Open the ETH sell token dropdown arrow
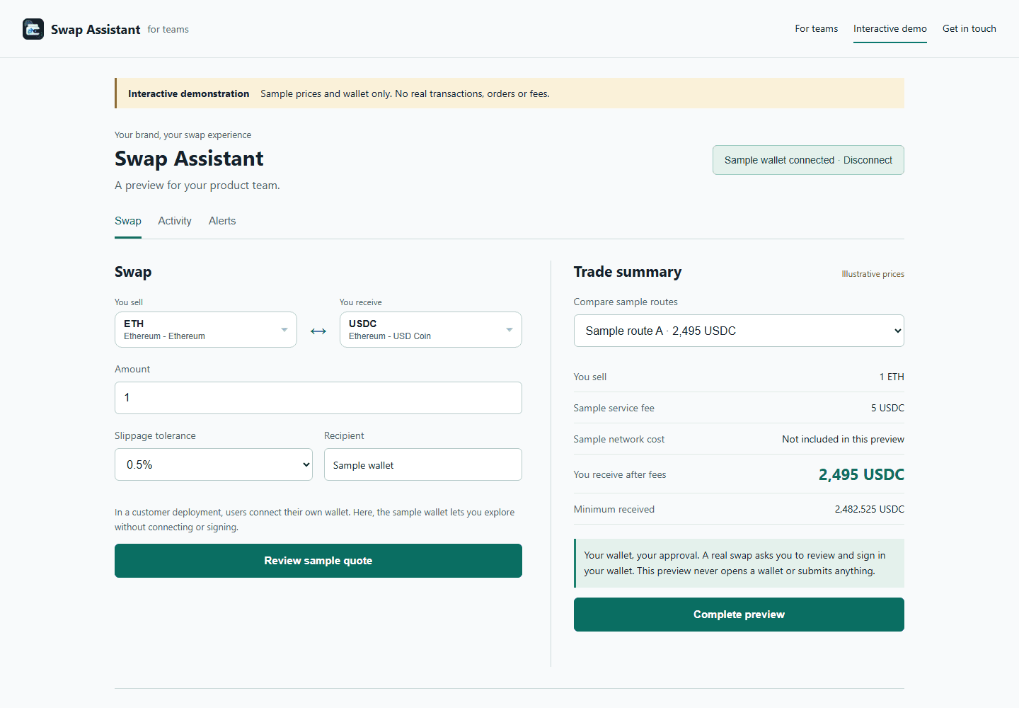1019x708 pixels. point(284,330)
